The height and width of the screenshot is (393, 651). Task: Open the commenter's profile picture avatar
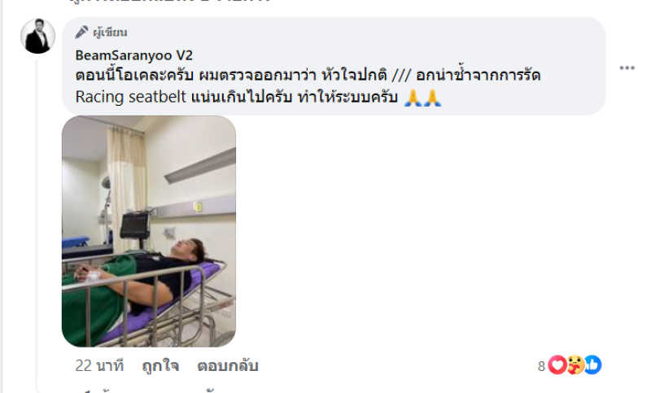tap(37, 36)
